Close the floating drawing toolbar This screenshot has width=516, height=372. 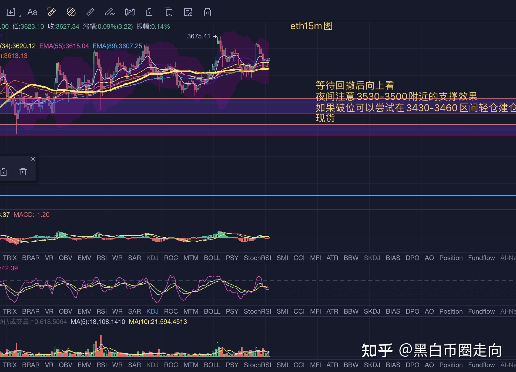(33, 159)
